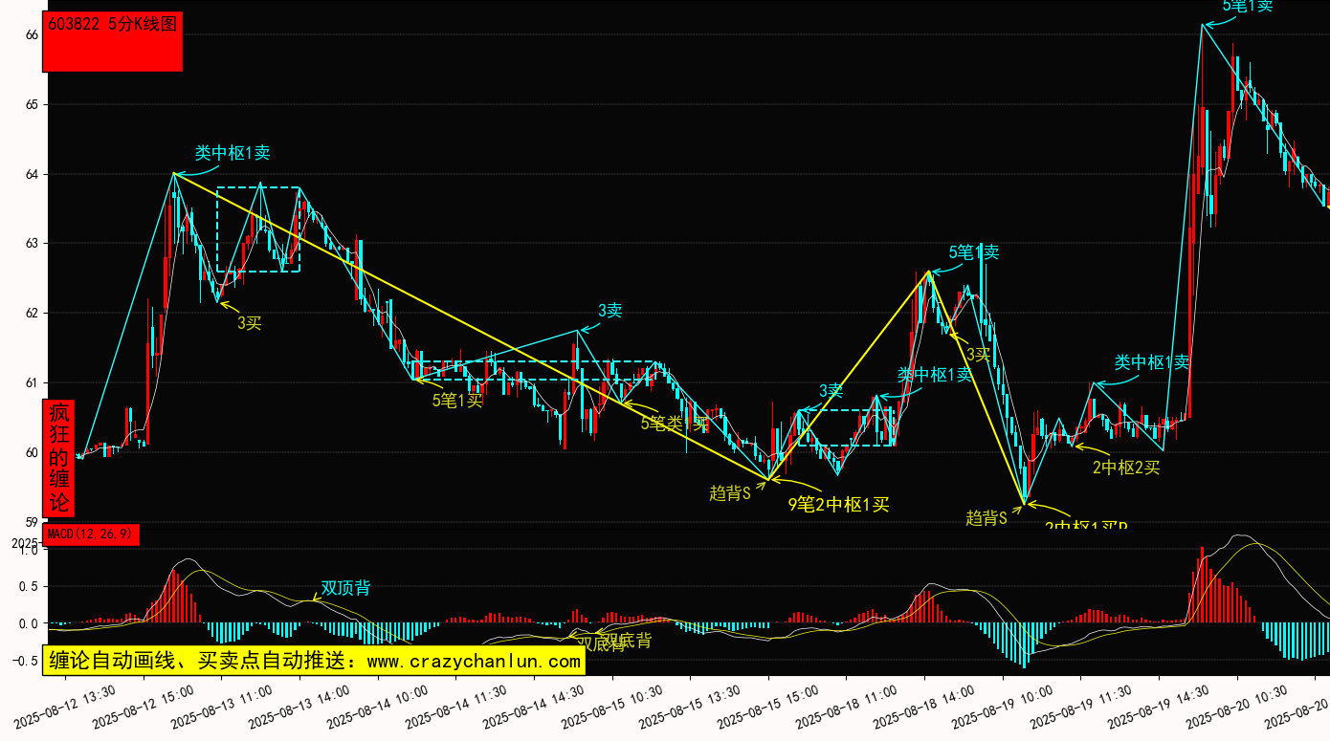Click price axis value 60
Viewport: 1330px width, 741px height.
click(x=31, y=453)
